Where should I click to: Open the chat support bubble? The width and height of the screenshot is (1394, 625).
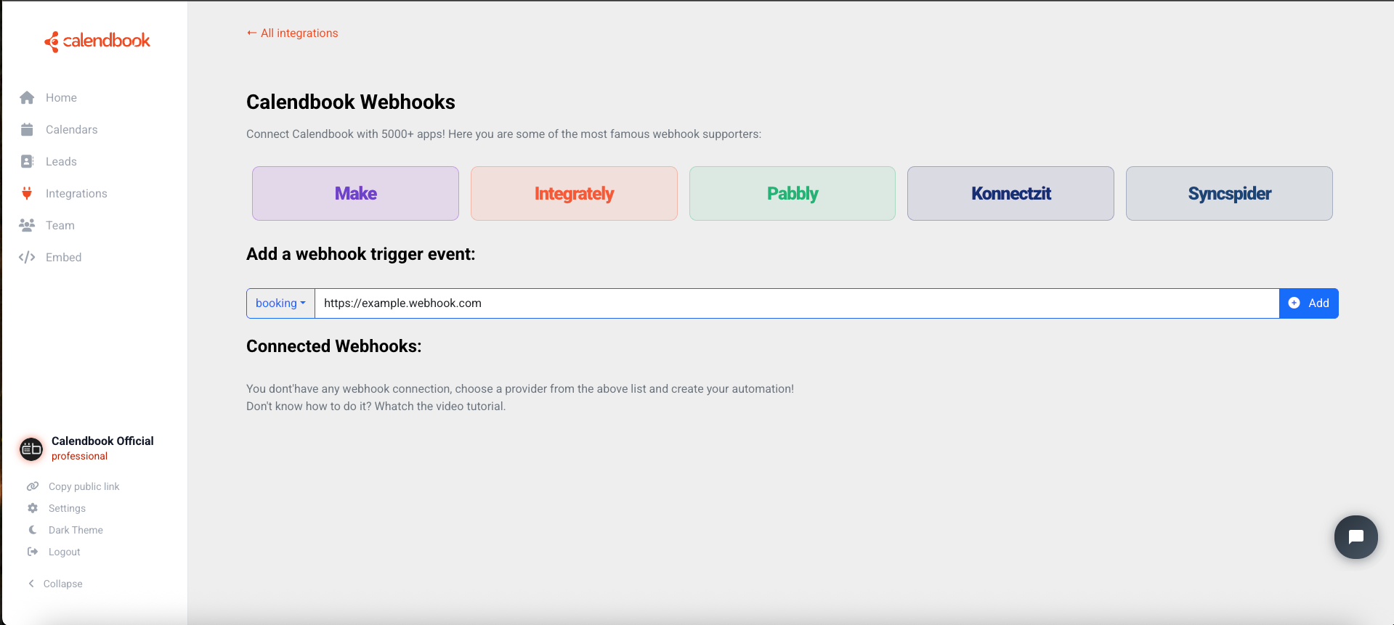(x=1355, y=537)
